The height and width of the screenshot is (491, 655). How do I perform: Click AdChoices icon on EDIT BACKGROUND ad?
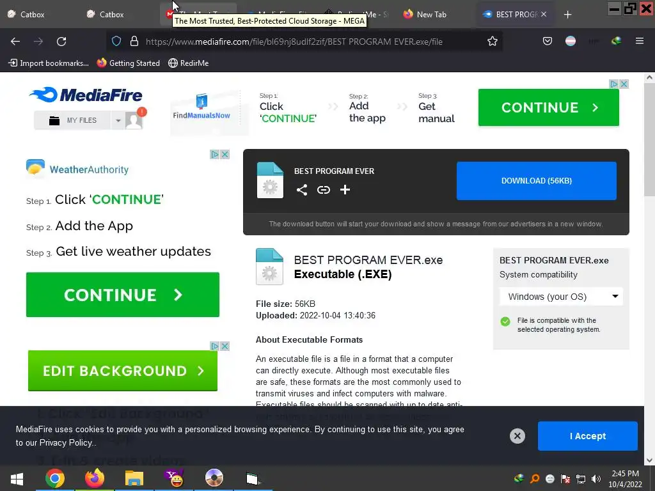[x=214, y=346]
